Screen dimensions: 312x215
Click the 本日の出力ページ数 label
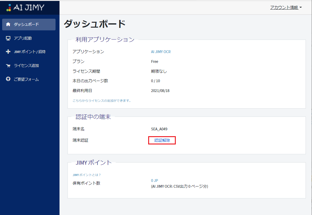90,81
